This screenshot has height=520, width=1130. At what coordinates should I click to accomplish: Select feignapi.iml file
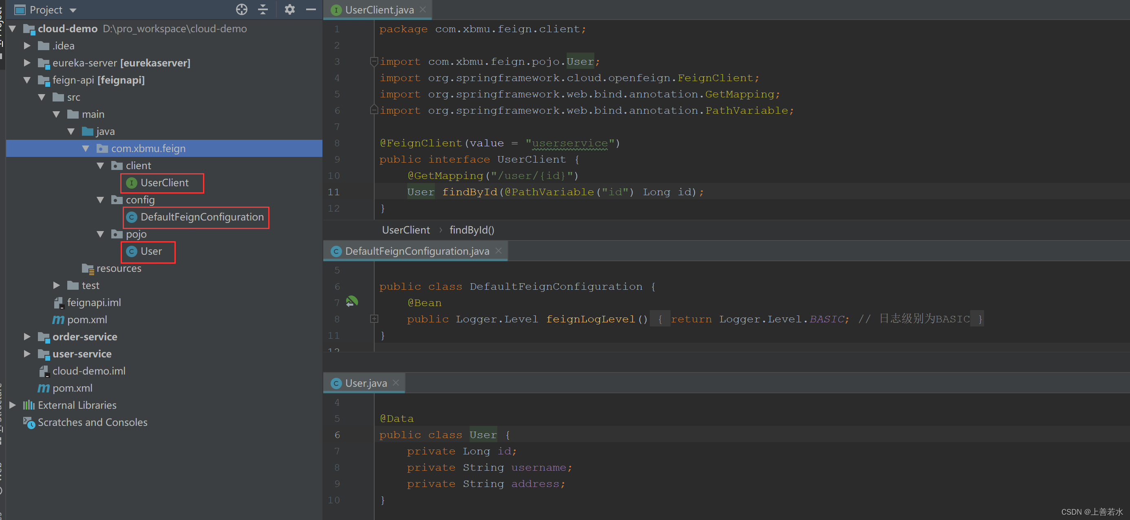point(94,302)
